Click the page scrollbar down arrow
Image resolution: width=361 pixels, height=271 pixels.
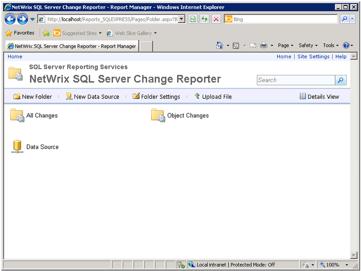coord(354,255)
